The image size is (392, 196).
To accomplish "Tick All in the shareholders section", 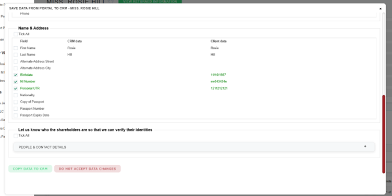I will pos(16,136).
